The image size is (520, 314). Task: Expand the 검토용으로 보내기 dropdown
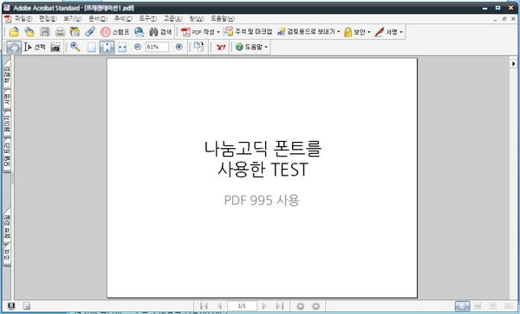pyautogui.click(x=339, y=32)
